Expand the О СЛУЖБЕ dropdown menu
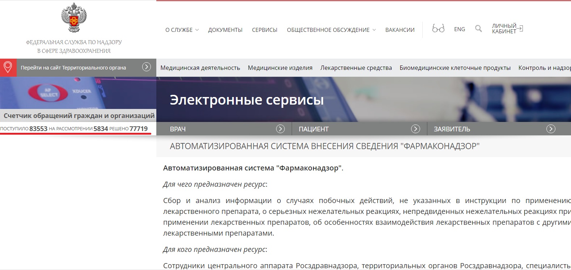The height and width of the screenshot is (270, 571). [x=182, y=30]
